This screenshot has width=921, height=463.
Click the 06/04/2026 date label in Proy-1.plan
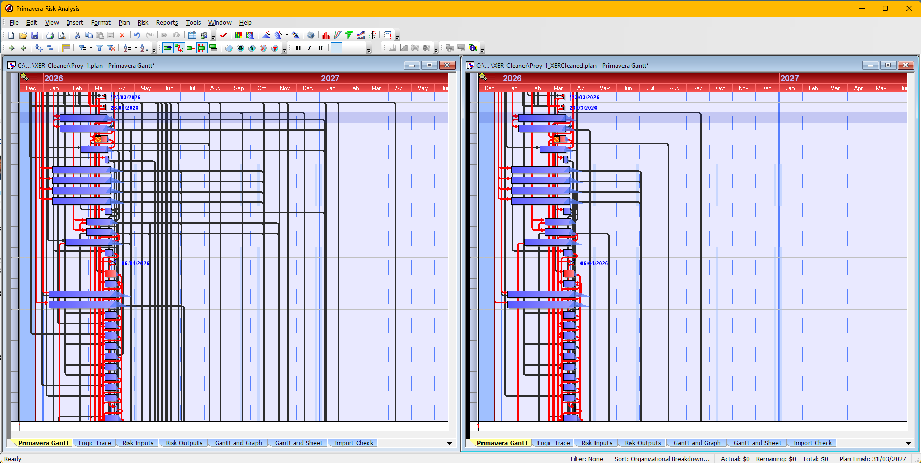point(135,263)
